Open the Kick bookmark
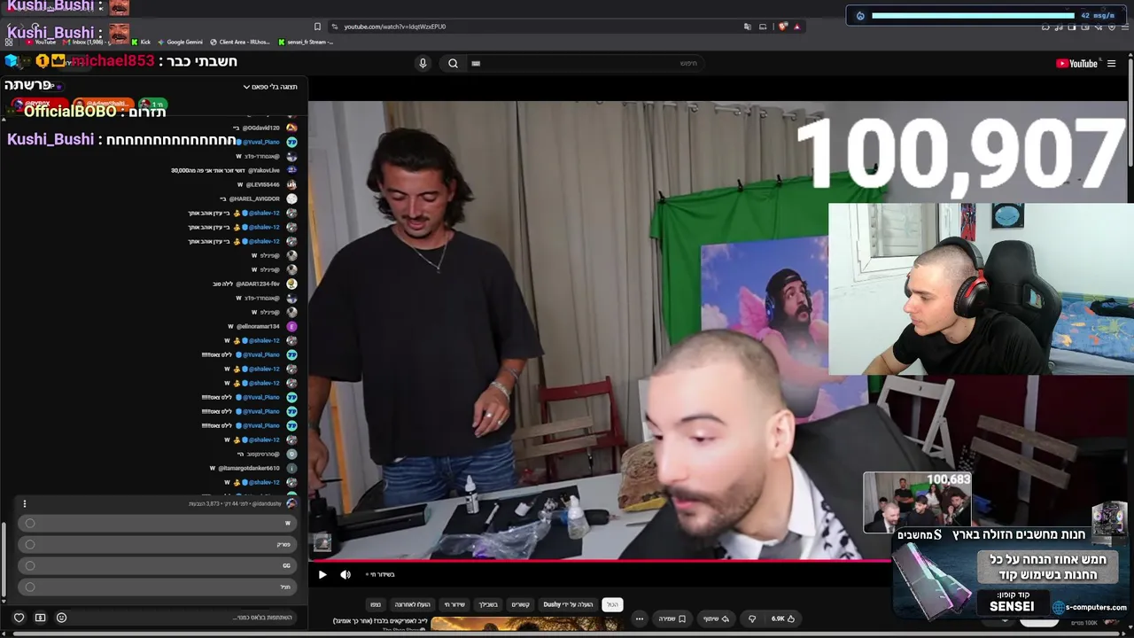Viewport: 1134px width, 638px height. 141,42
